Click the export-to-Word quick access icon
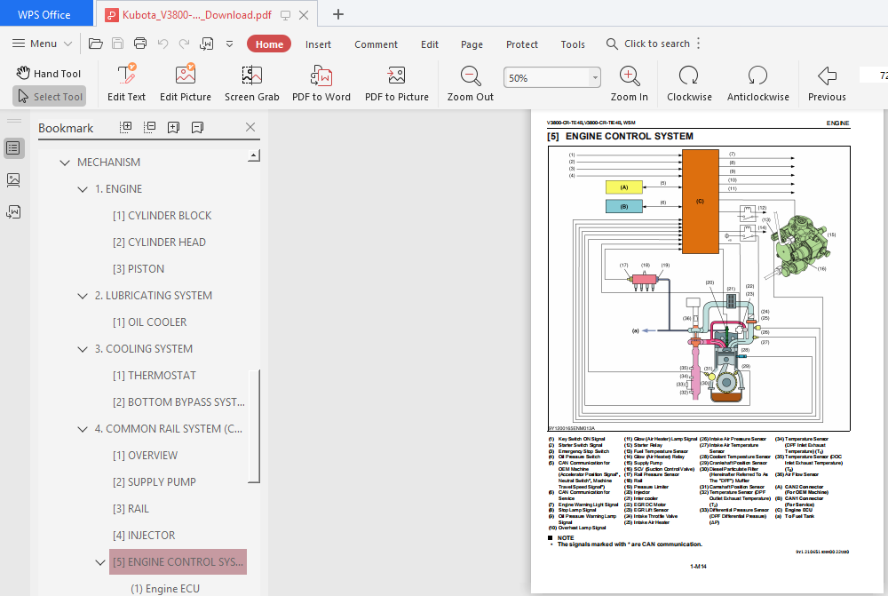Image resolution: width=888 pixels, height=596 pixels. click(207, 44)
